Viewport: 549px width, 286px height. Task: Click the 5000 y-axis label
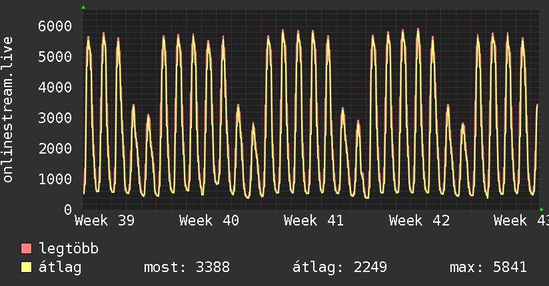[55, 57]
